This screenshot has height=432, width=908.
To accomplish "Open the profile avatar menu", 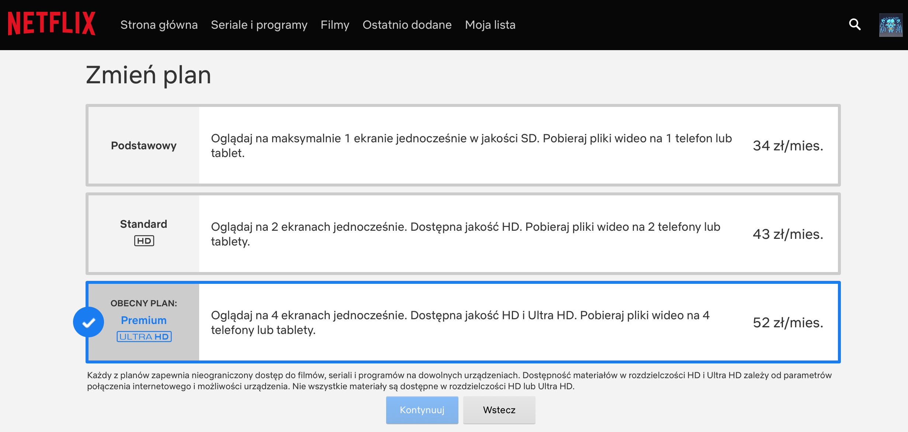I will pyautogui.click(x=891, y=25).
